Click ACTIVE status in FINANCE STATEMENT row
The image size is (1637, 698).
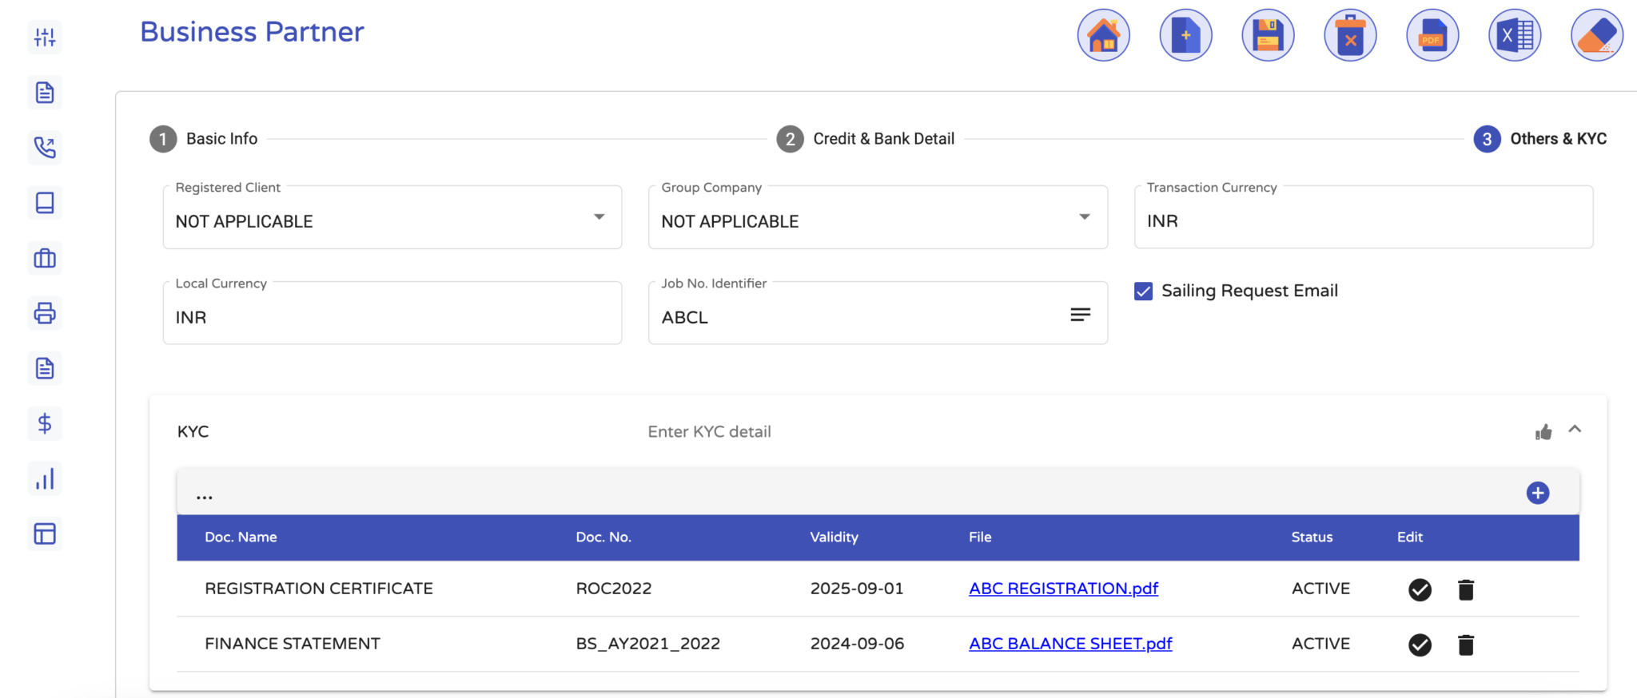[1320, 644]
